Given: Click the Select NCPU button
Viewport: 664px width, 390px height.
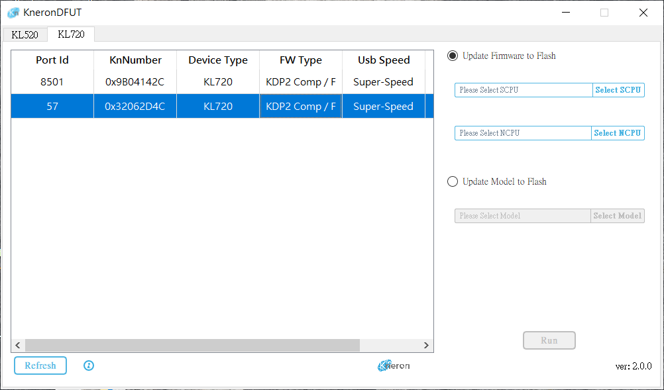Looking at the screenshot, I should coord(618,133).
